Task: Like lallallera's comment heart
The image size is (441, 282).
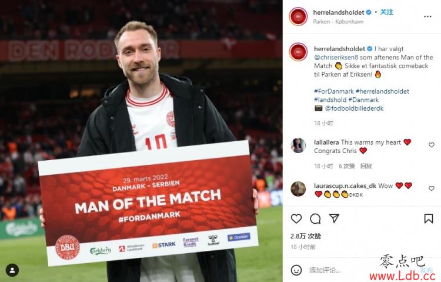Action: [432, 145]
